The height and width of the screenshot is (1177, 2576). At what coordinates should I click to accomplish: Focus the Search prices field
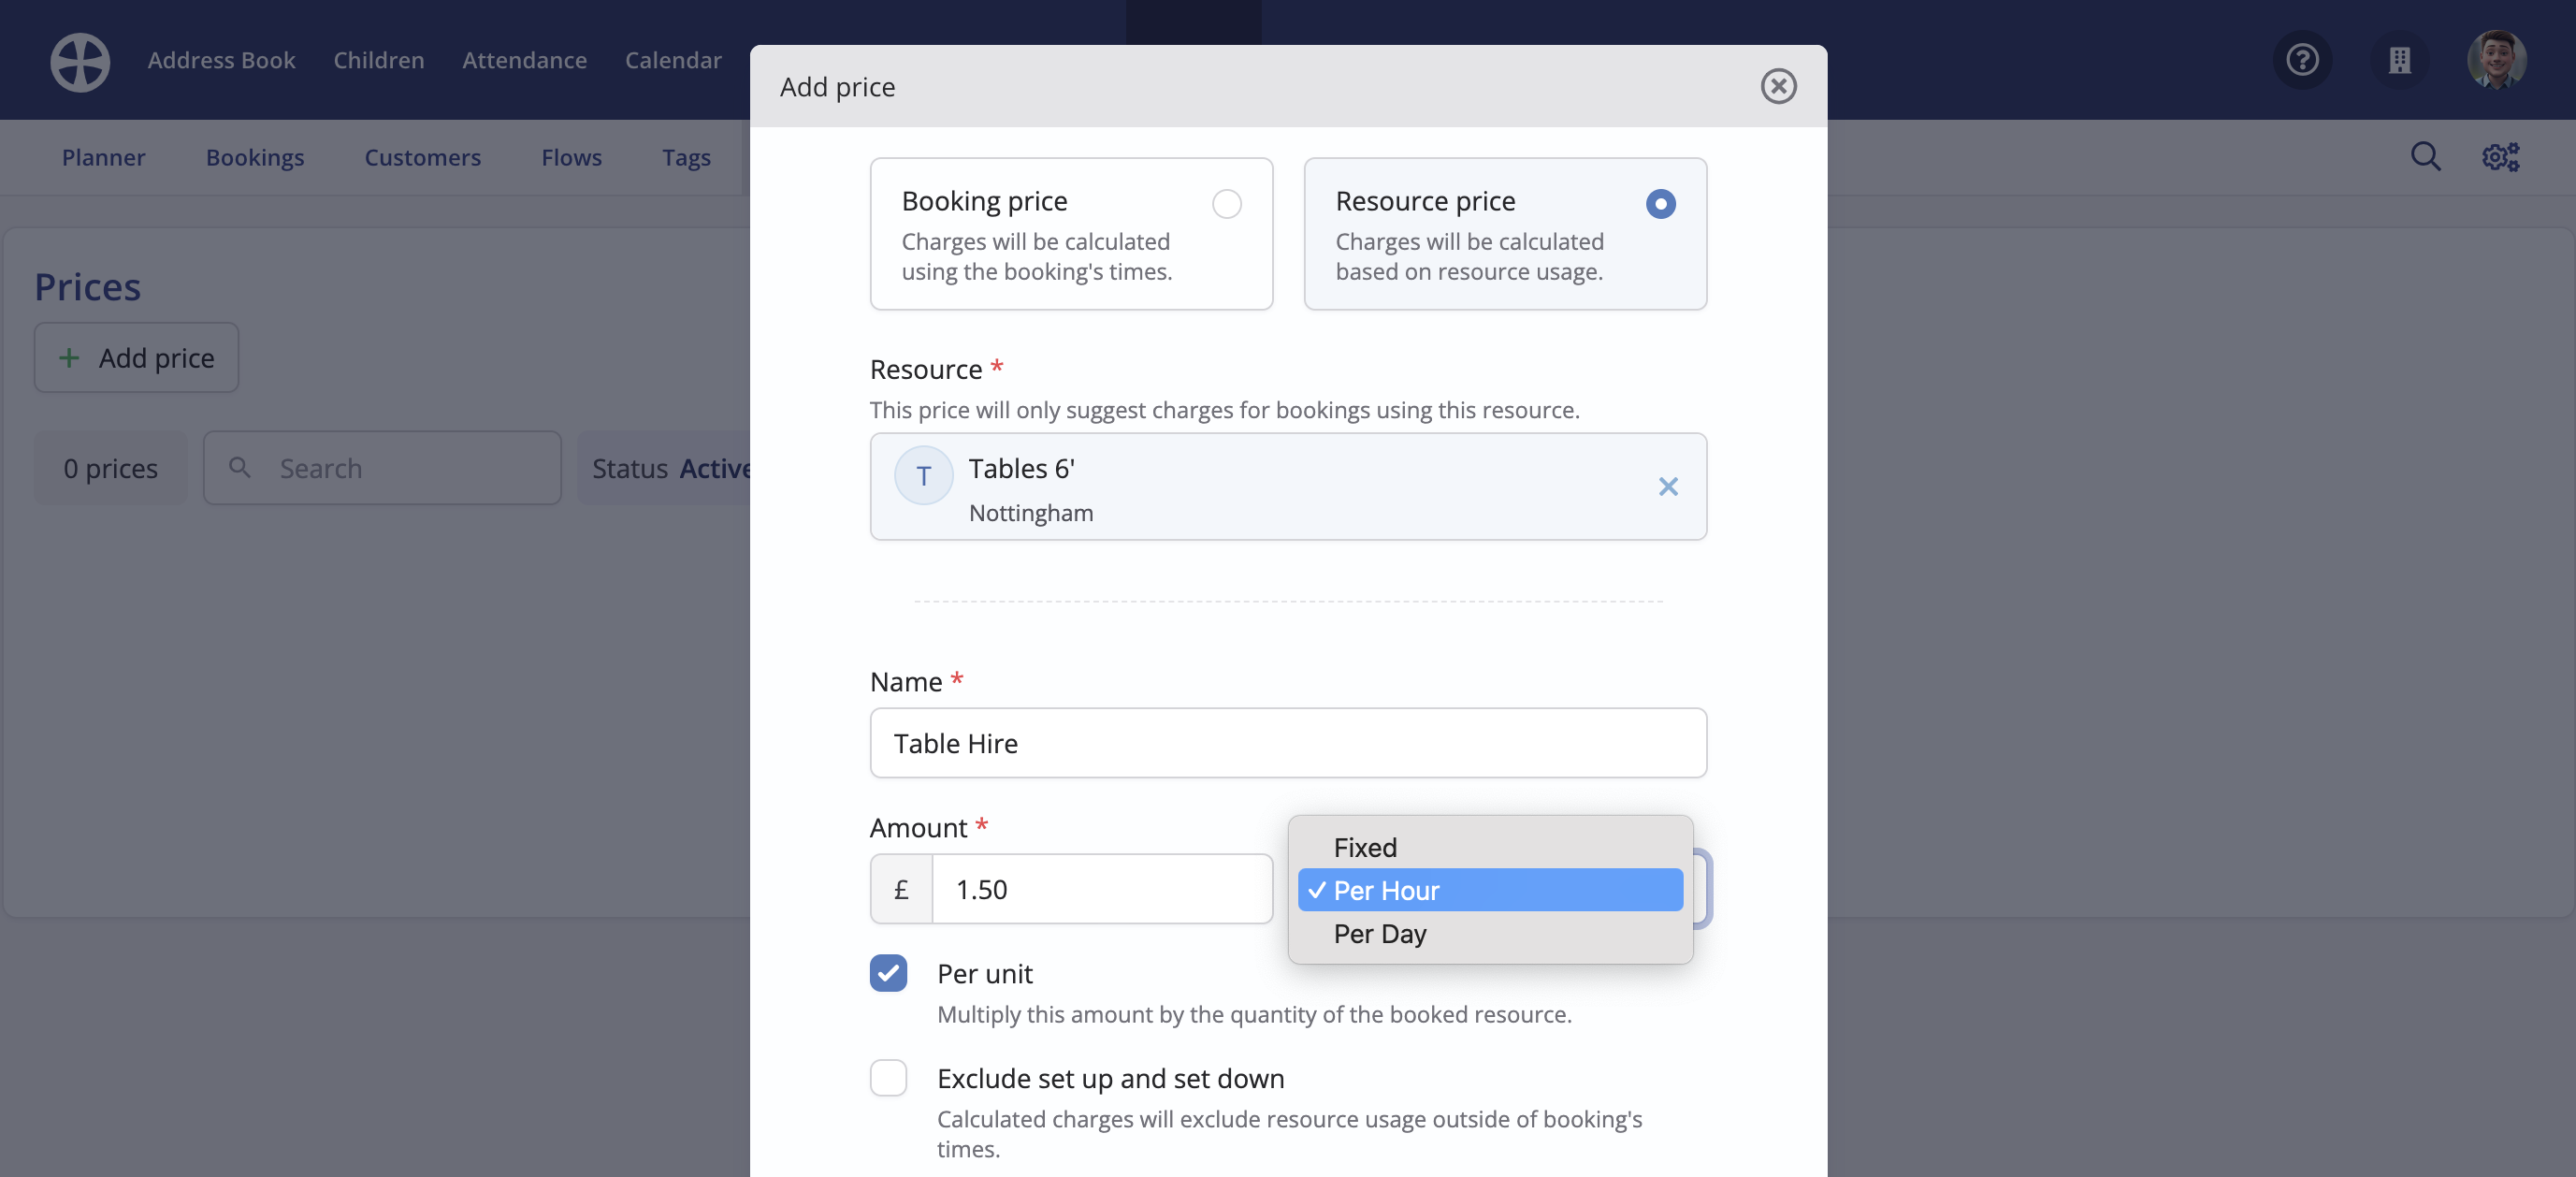tap(382, 467)
